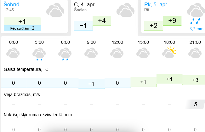This screenshot has height=132, width=205.
Task: Click the 6:00 rain cloud icon
Action: (x=65, y=54)
